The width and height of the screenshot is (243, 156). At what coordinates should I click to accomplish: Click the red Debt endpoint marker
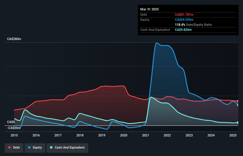238,101
